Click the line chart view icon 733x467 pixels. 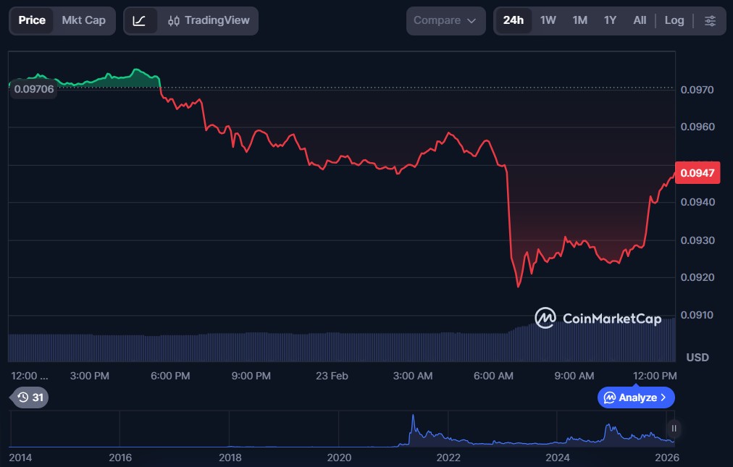tap(140, 21)
